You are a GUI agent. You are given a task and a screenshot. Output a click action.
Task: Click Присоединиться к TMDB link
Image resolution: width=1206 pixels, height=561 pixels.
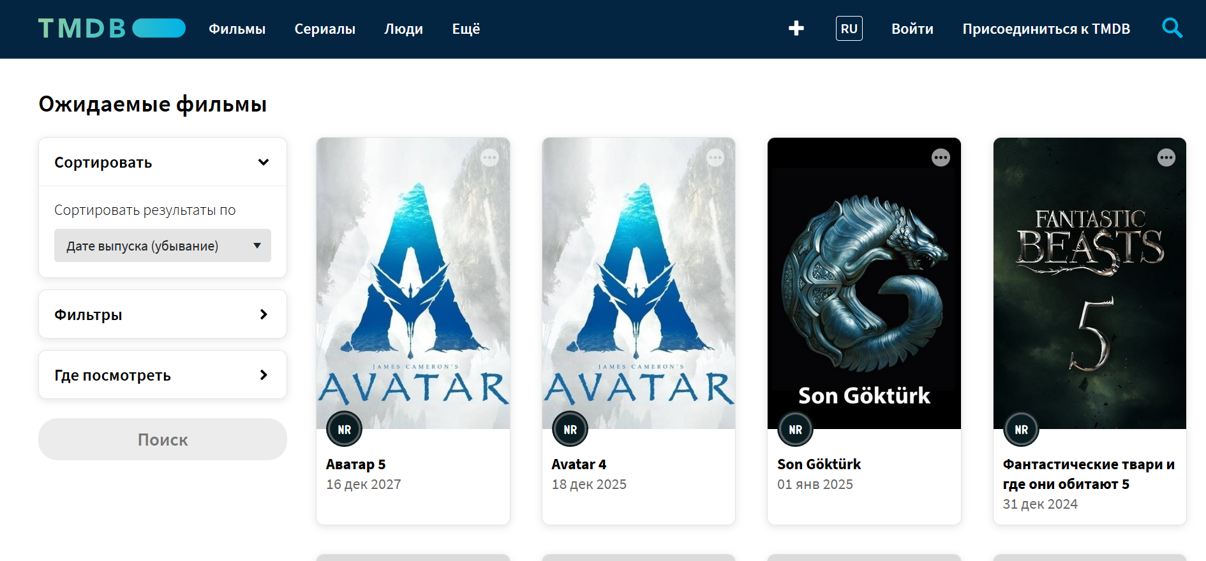click(1046, 29)
